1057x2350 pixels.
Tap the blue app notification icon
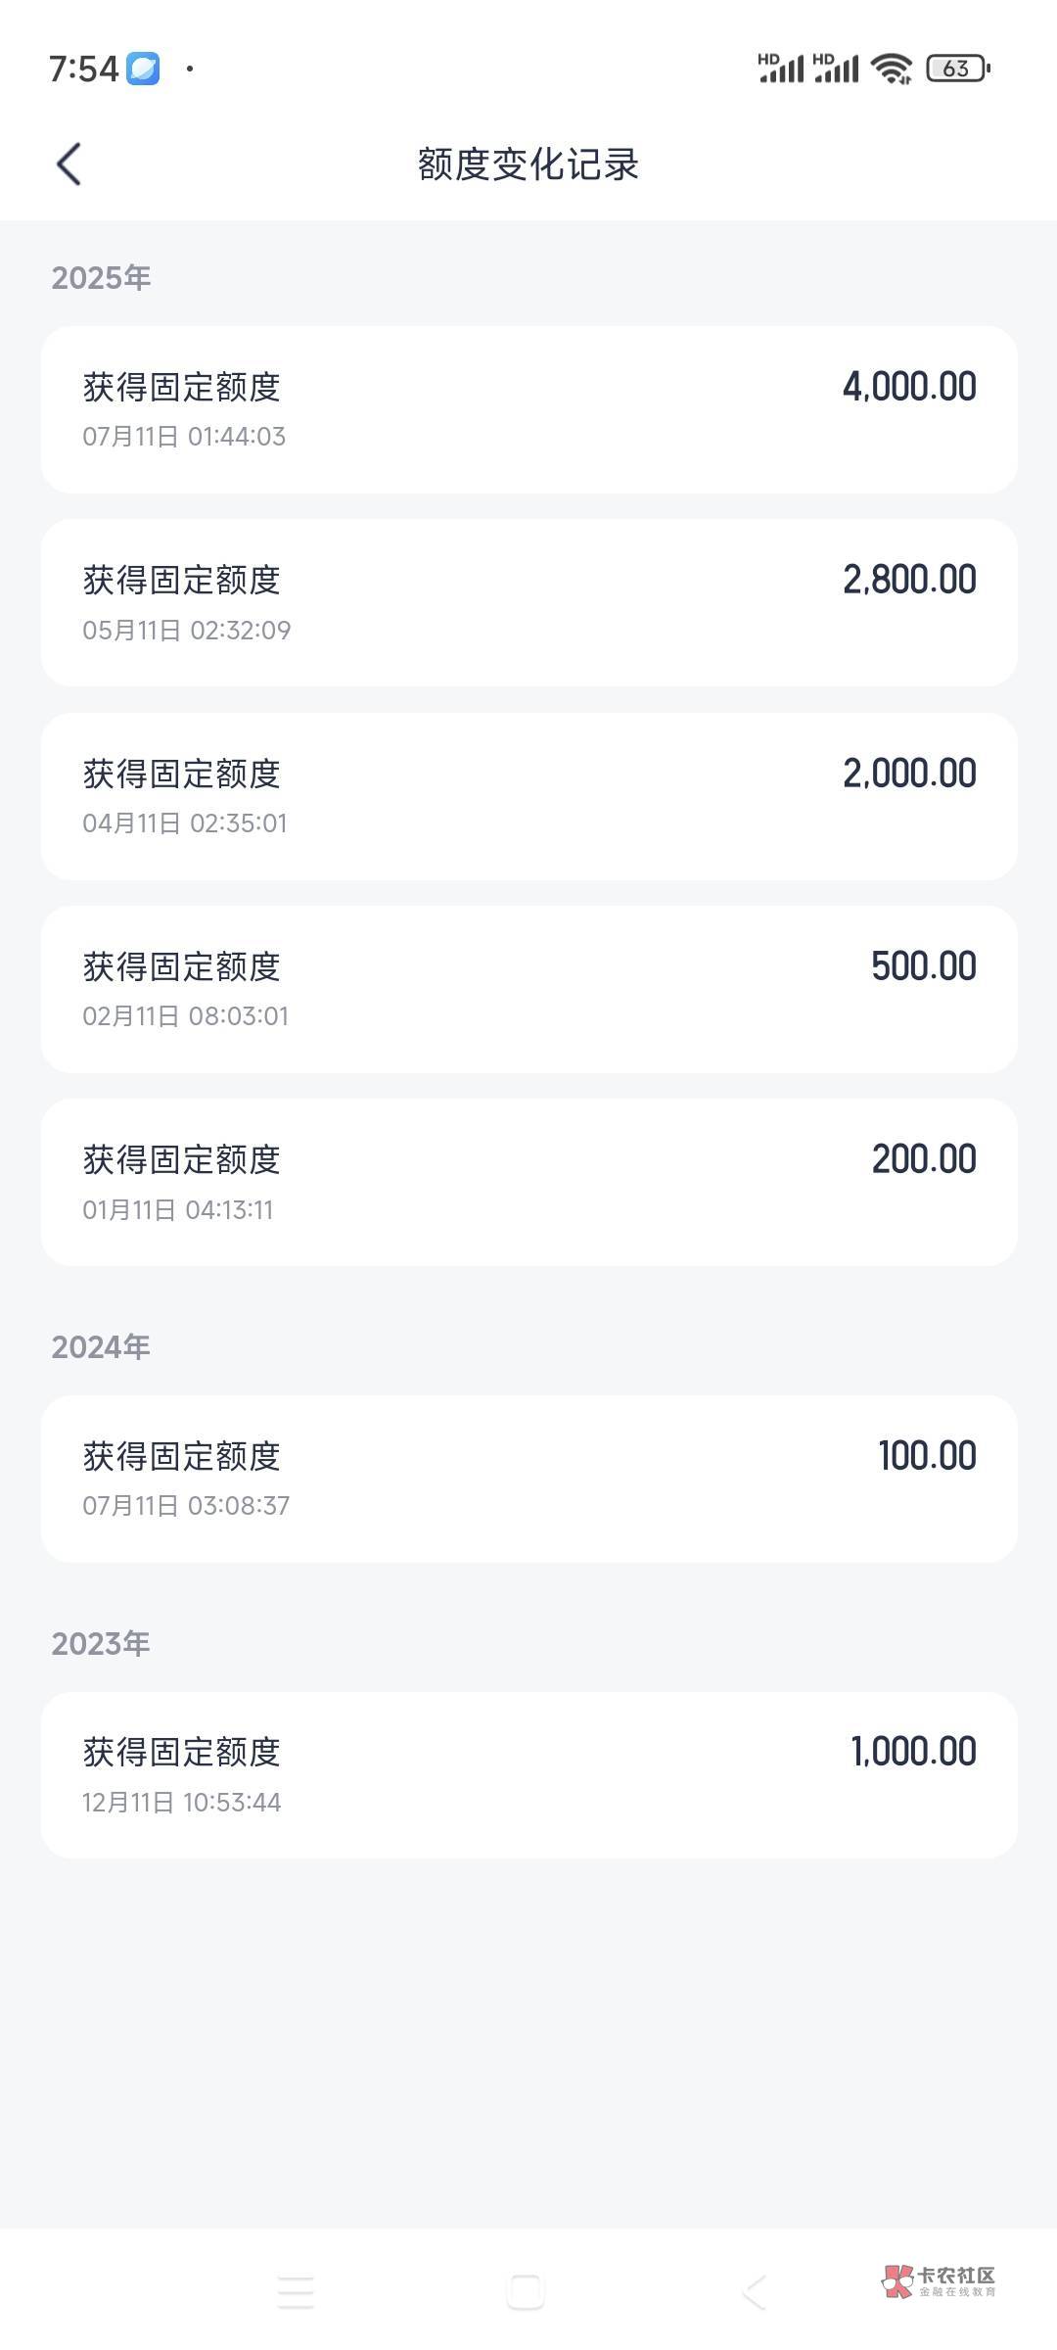click(144, 69)
